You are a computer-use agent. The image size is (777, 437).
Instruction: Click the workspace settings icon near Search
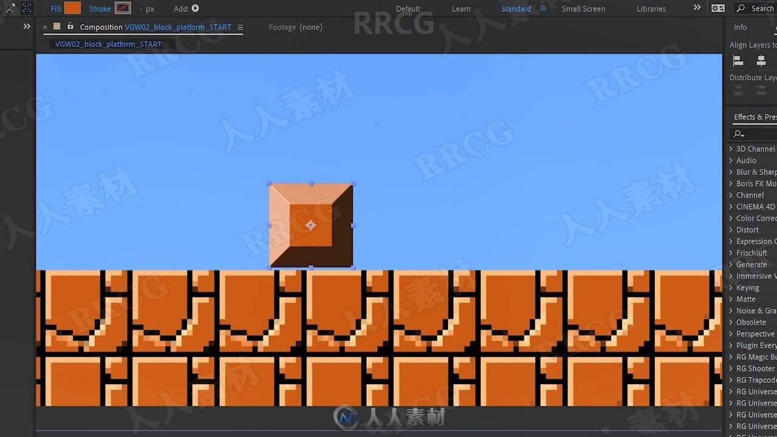click(718, 8)
